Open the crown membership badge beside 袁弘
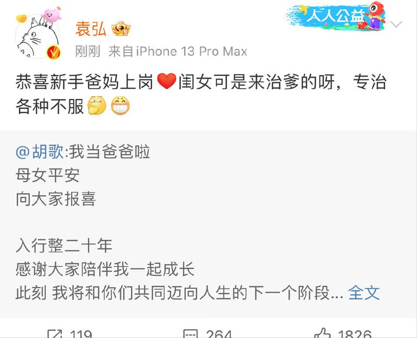Viewport: 417px width, 338px height. coord(121,29)
